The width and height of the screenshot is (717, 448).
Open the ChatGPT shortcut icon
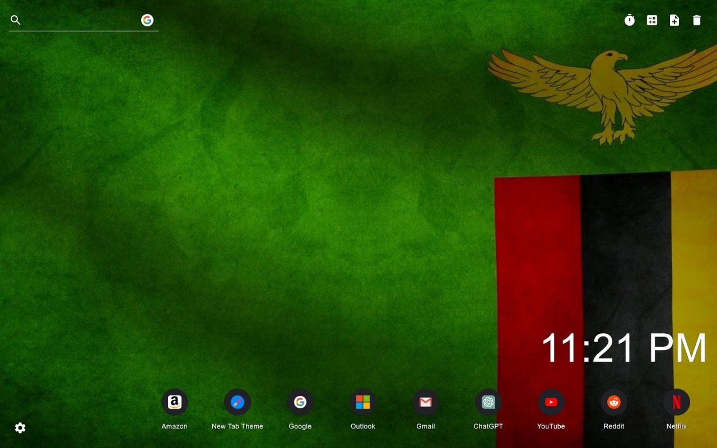click(x=488, y=402)
